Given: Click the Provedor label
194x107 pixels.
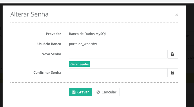Looking at the screenshot, I should (54, 34).
